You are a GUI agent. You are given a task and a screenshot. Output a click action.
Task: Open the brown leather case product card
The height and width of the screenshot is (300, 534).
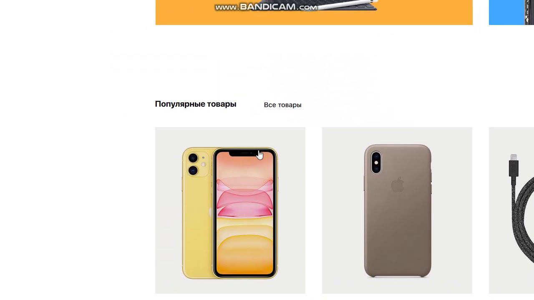pos(397,210)
